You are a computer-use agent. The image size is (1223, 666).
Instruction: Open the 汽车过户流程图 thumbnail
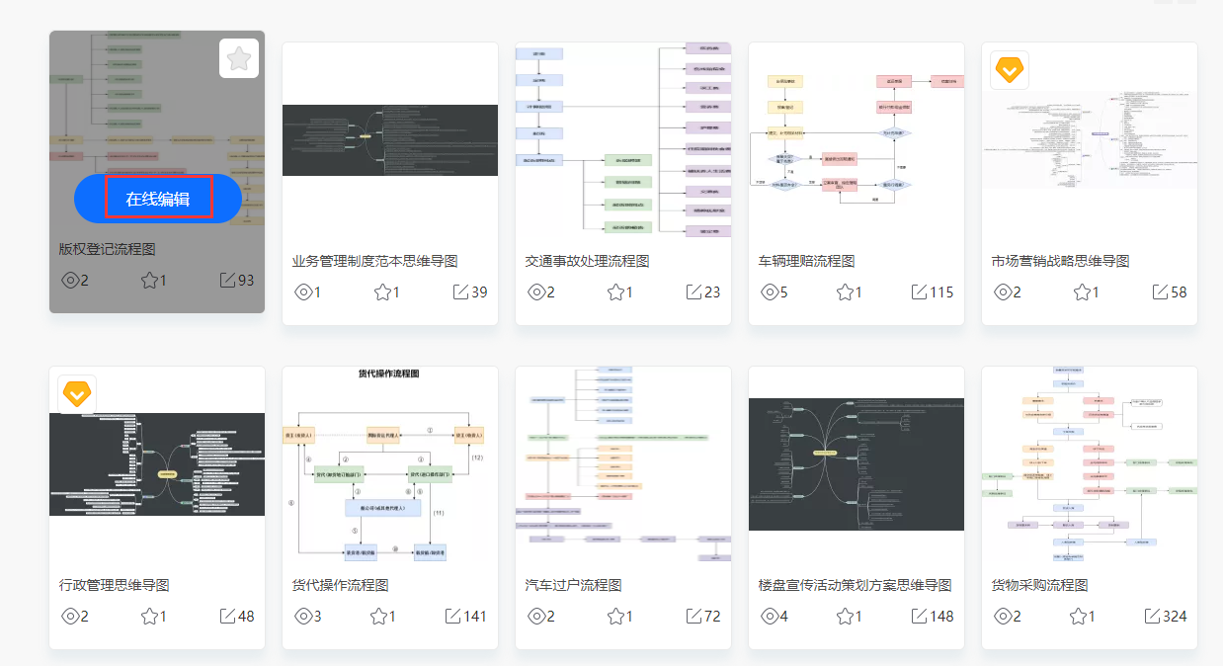(x=623, y=464)
